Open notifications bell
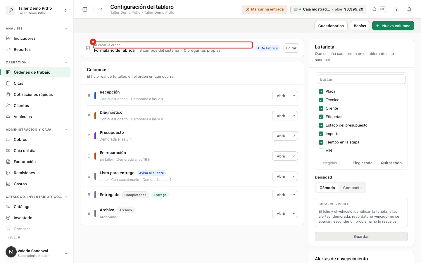Screen dimensions: 421x263 (x=409, y=9)
